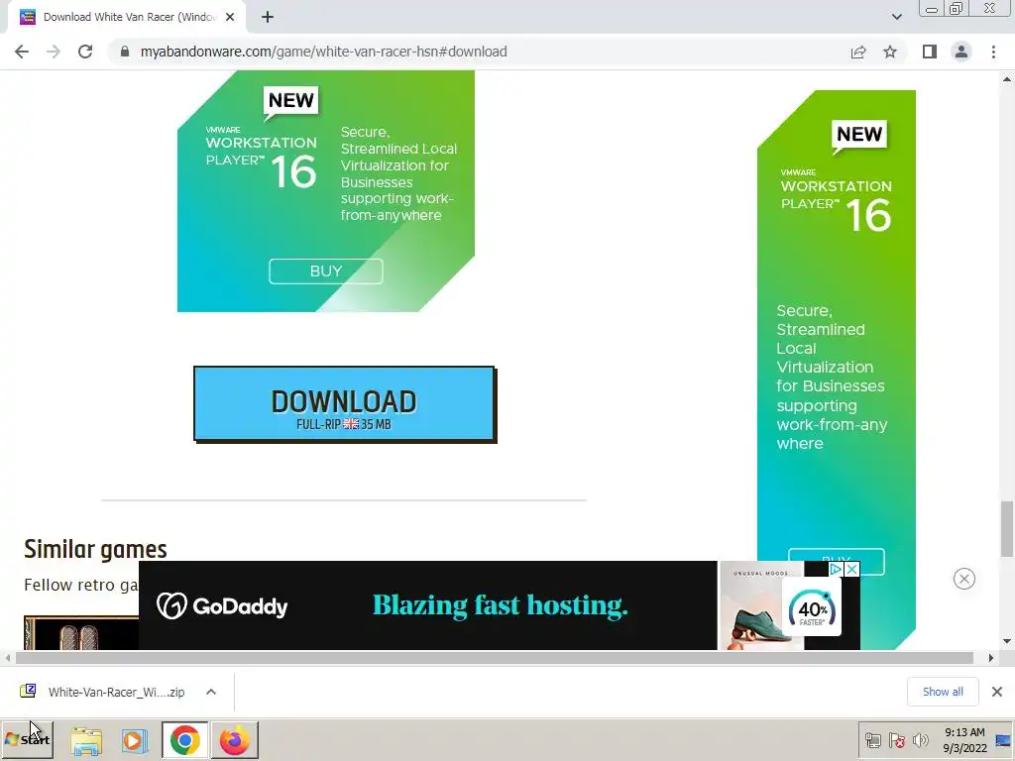Close the Download White Van Racer tab
This screenshot has height=761, width=1015.
(230, 18)
